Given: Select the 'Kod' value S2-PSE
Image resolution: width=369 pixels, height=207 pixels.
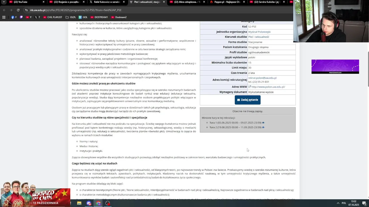Looking at the screenshot, I should pos(252,27).
